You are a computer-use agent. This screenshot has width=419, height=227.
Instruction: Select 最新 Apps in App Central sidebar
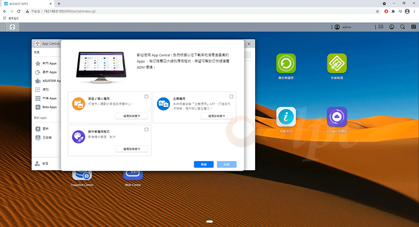pos(46,72)
